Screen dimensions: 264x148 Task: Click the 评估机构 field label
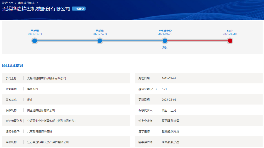[x=11, y=142]
